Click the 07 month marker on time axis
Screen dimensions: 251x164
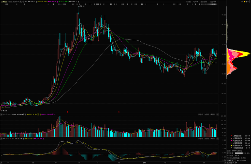[x=8, y=163]
